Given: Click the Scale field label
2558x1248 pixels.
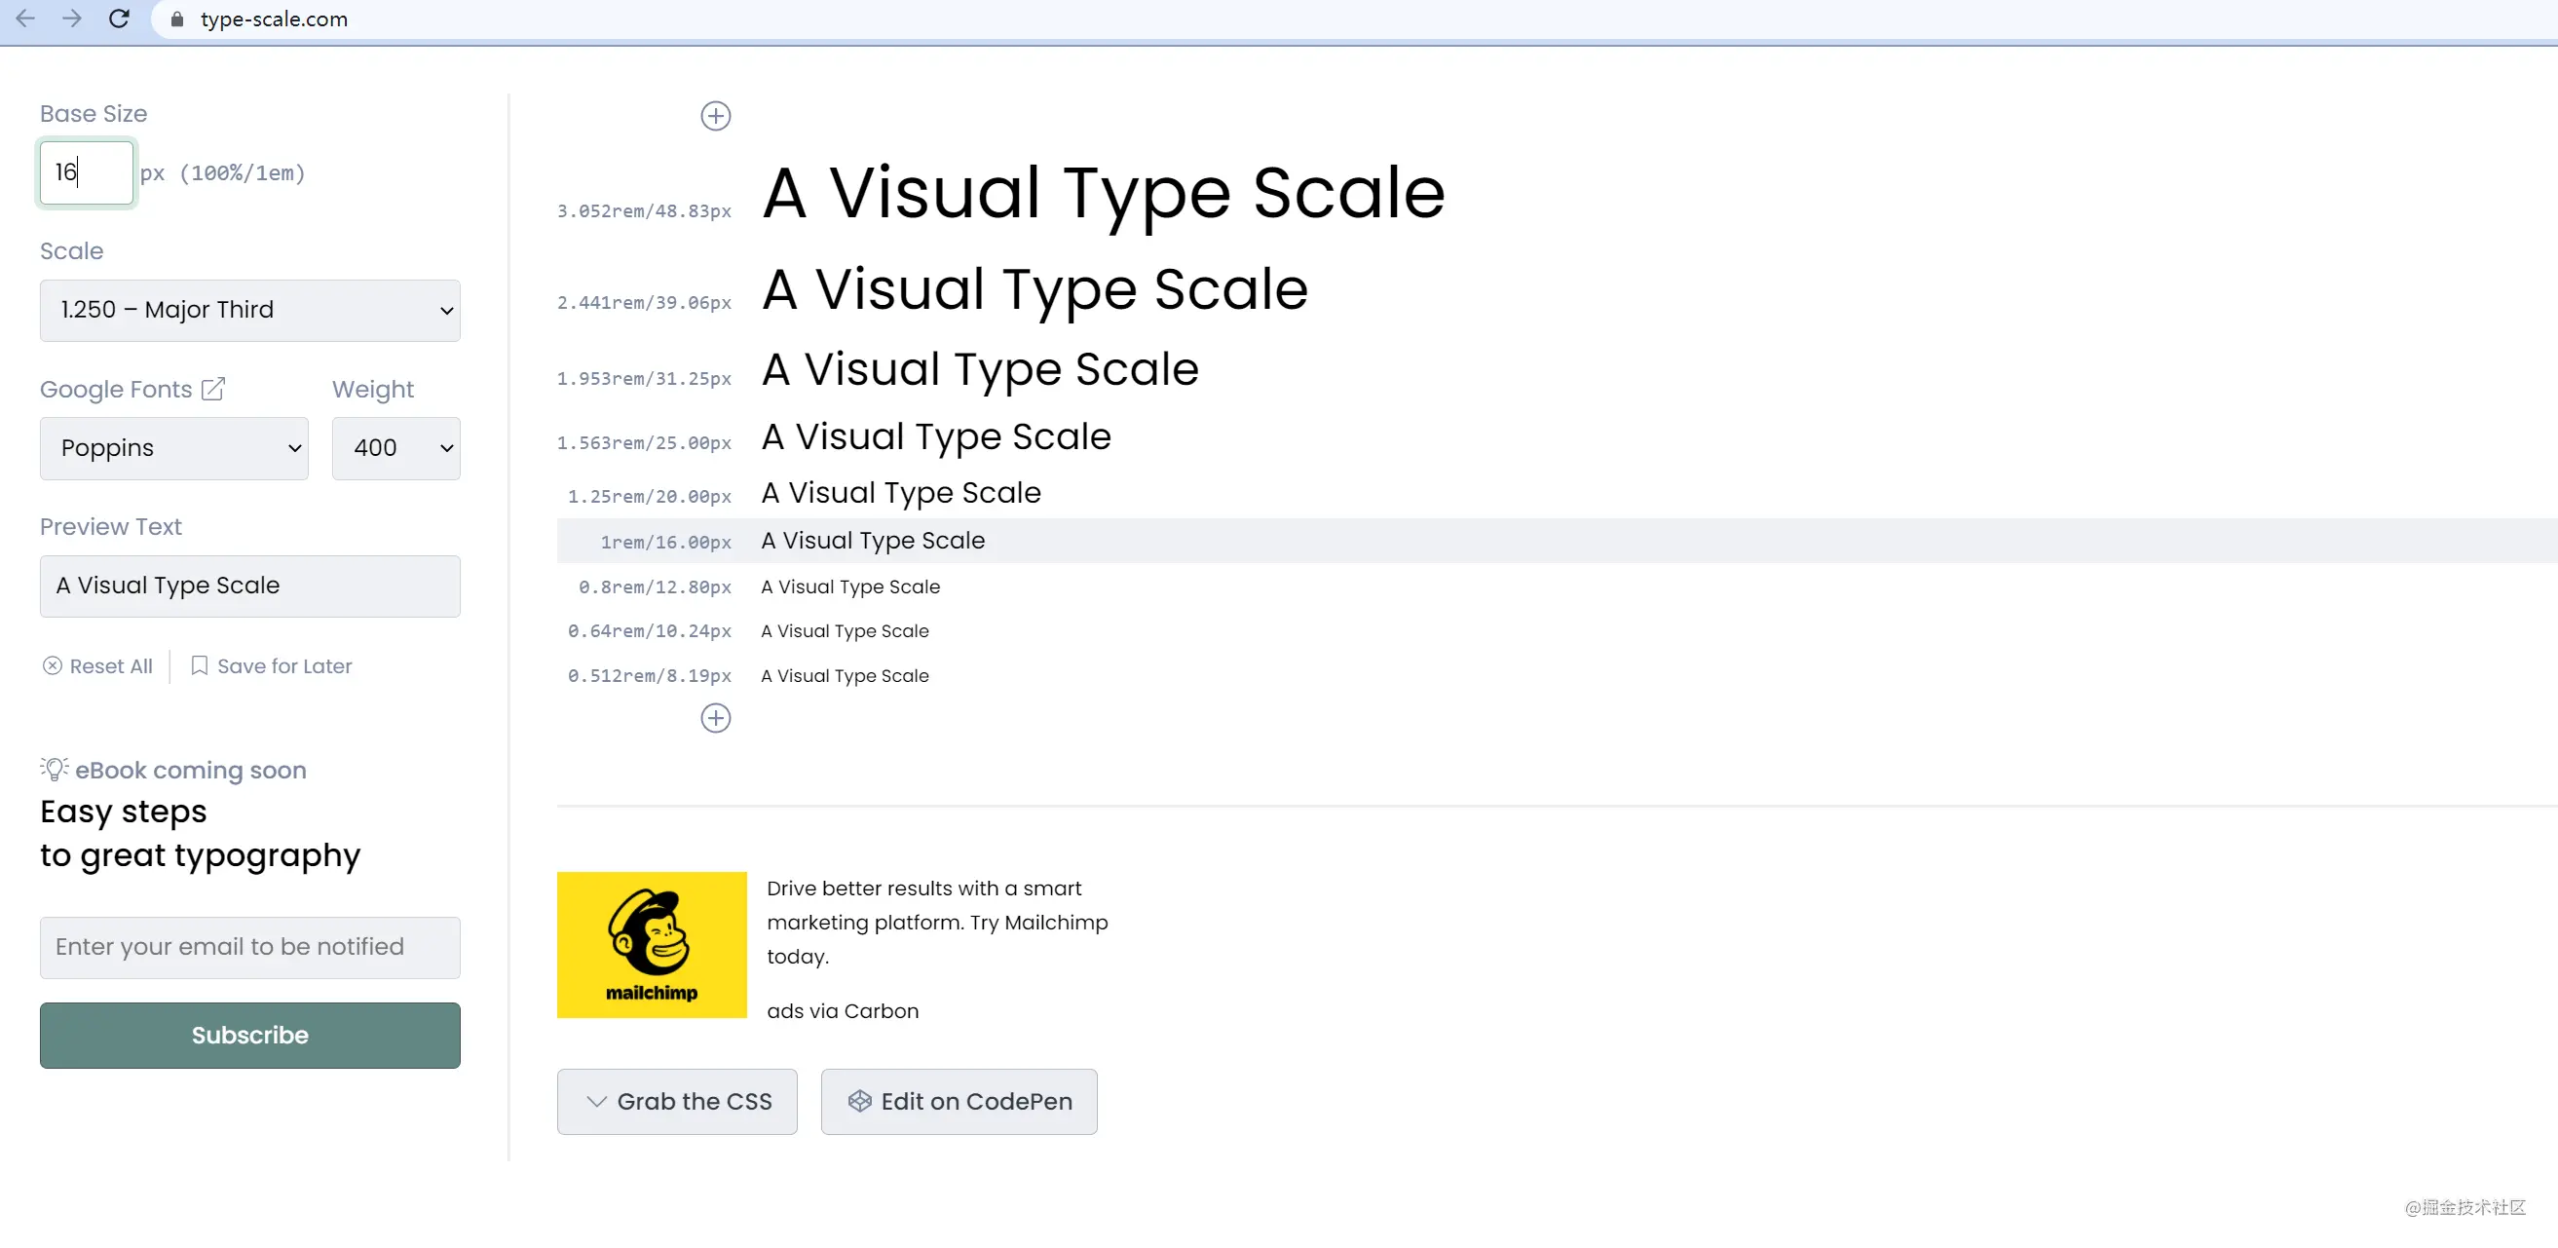Looking at the screenshot, I should [71, 251].
